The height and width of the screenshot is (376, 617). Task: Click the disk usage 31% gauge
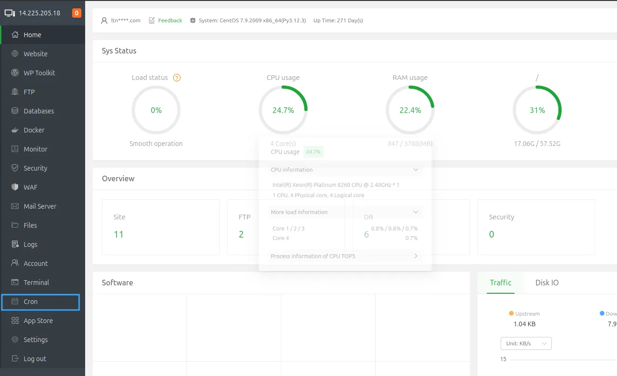click(537, 110)
